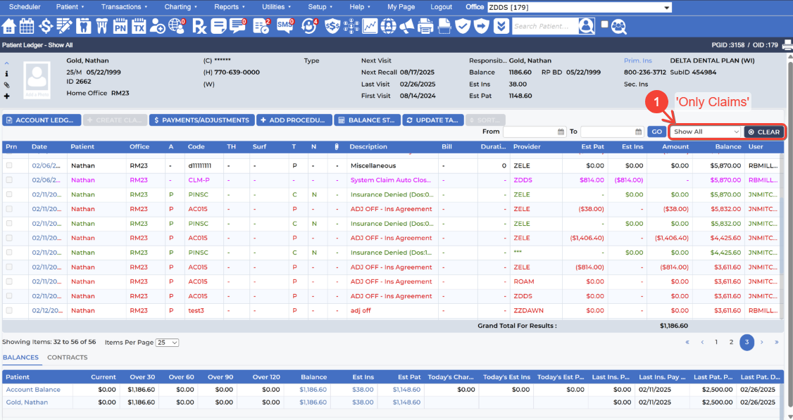Click the CLEAR filter button
Image resolution: width=793 pixels, height=420 pixels.
pos(763,131)
